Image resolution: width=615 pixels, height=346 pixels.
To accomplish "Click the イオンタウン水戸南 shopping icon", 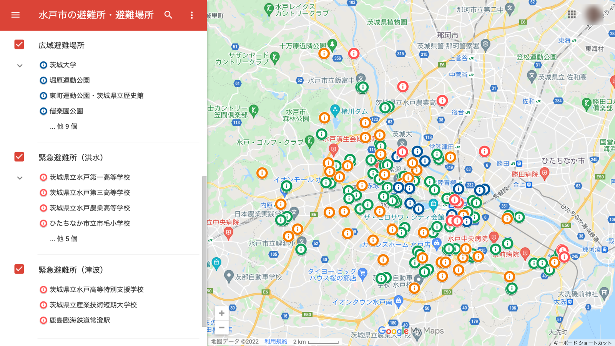I will coord(399,301).
